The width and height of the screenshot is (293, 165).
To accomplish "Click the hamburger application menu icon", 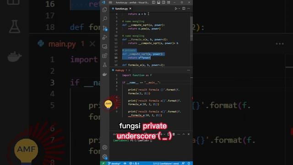I will tap(110, 2).
